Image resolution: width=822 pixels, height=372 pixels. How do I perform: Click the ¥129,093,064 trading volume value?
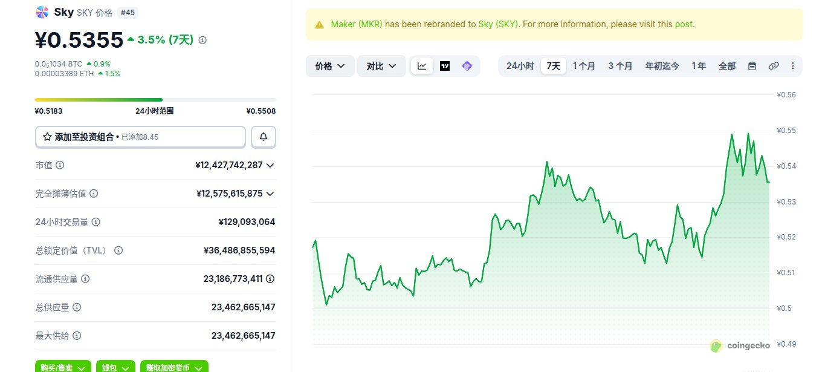click(x=247, y=222)
